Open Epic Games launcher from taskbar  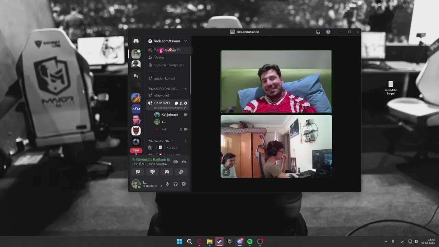point(230,242)
